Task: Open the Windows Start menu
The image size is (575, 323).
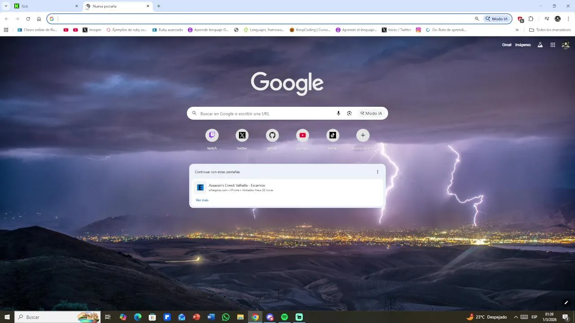Action: coord(7,317)
